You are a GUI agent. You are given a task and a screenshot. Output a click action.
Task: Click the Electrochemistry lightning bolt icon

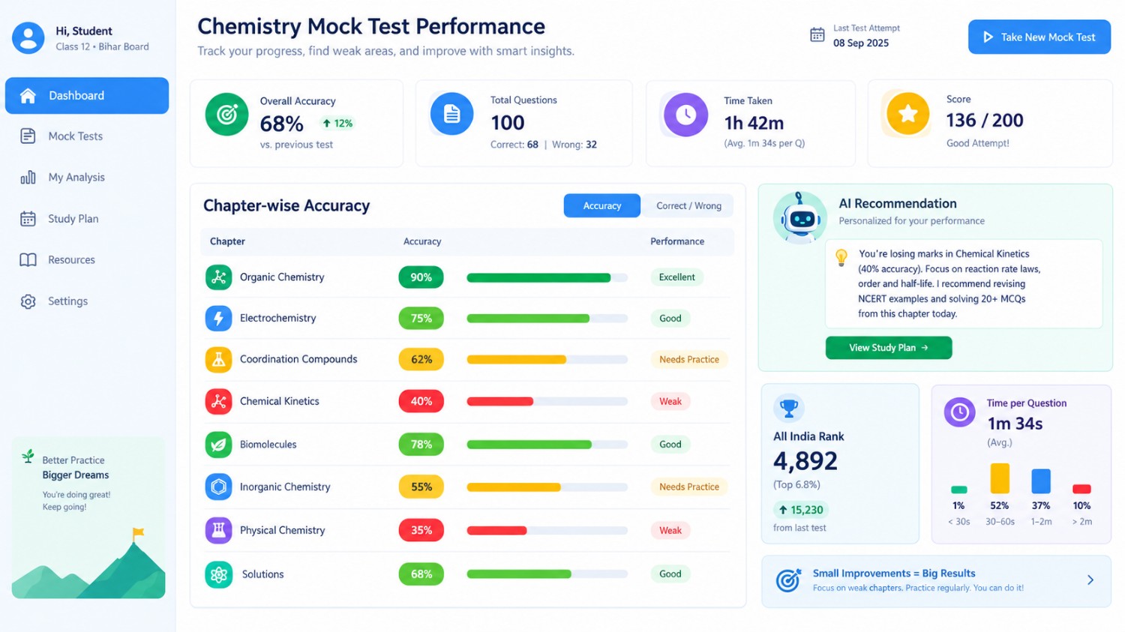click(218, 318)
